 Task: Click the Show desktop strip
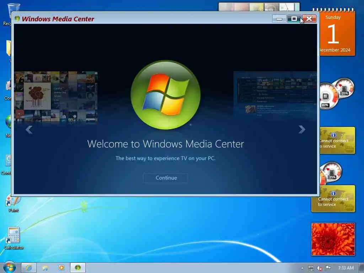point(361,268)
